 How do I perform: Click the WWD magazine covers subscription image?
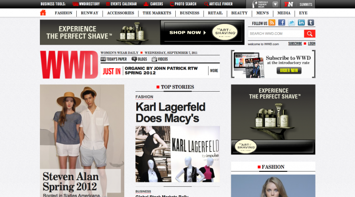tap(249, 65)
